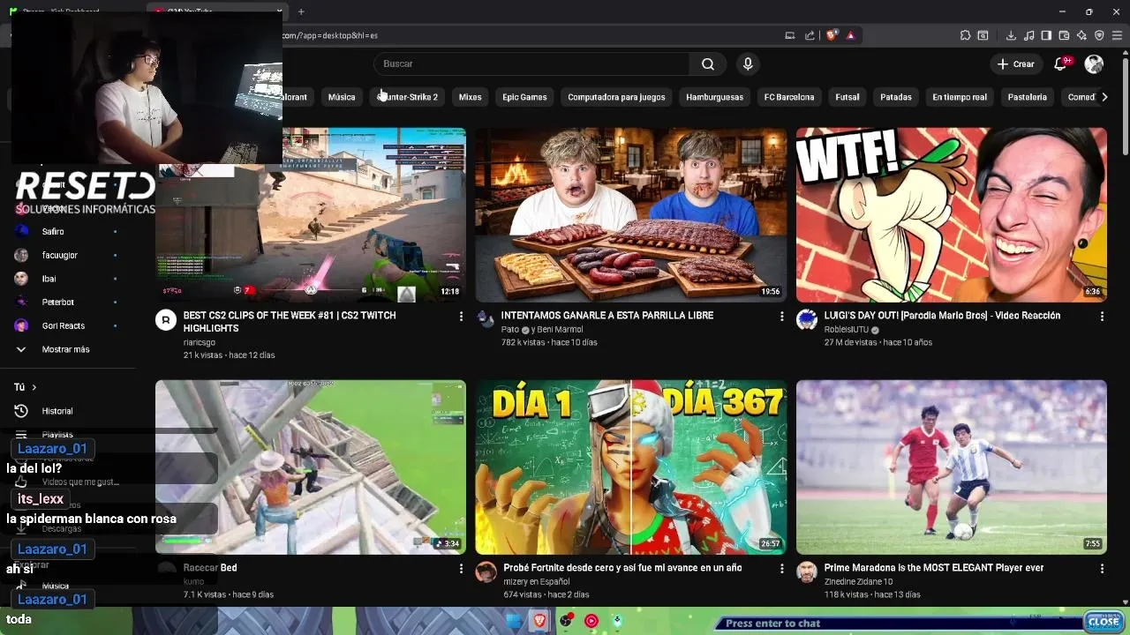The width and height of the screenshot is (1130, 635).
Task: Click the Press enter to chat field
Action: (899, 624)
